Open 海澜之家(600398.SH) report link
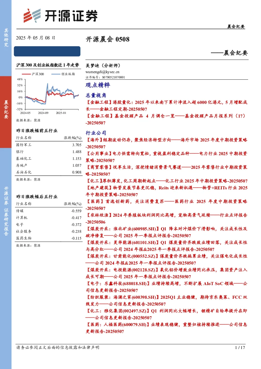 [167, 301]
